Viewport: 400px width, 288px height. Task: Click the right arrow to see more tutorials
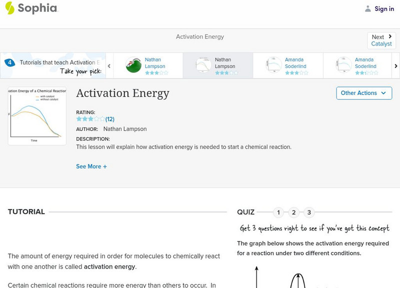pos(395,65)
